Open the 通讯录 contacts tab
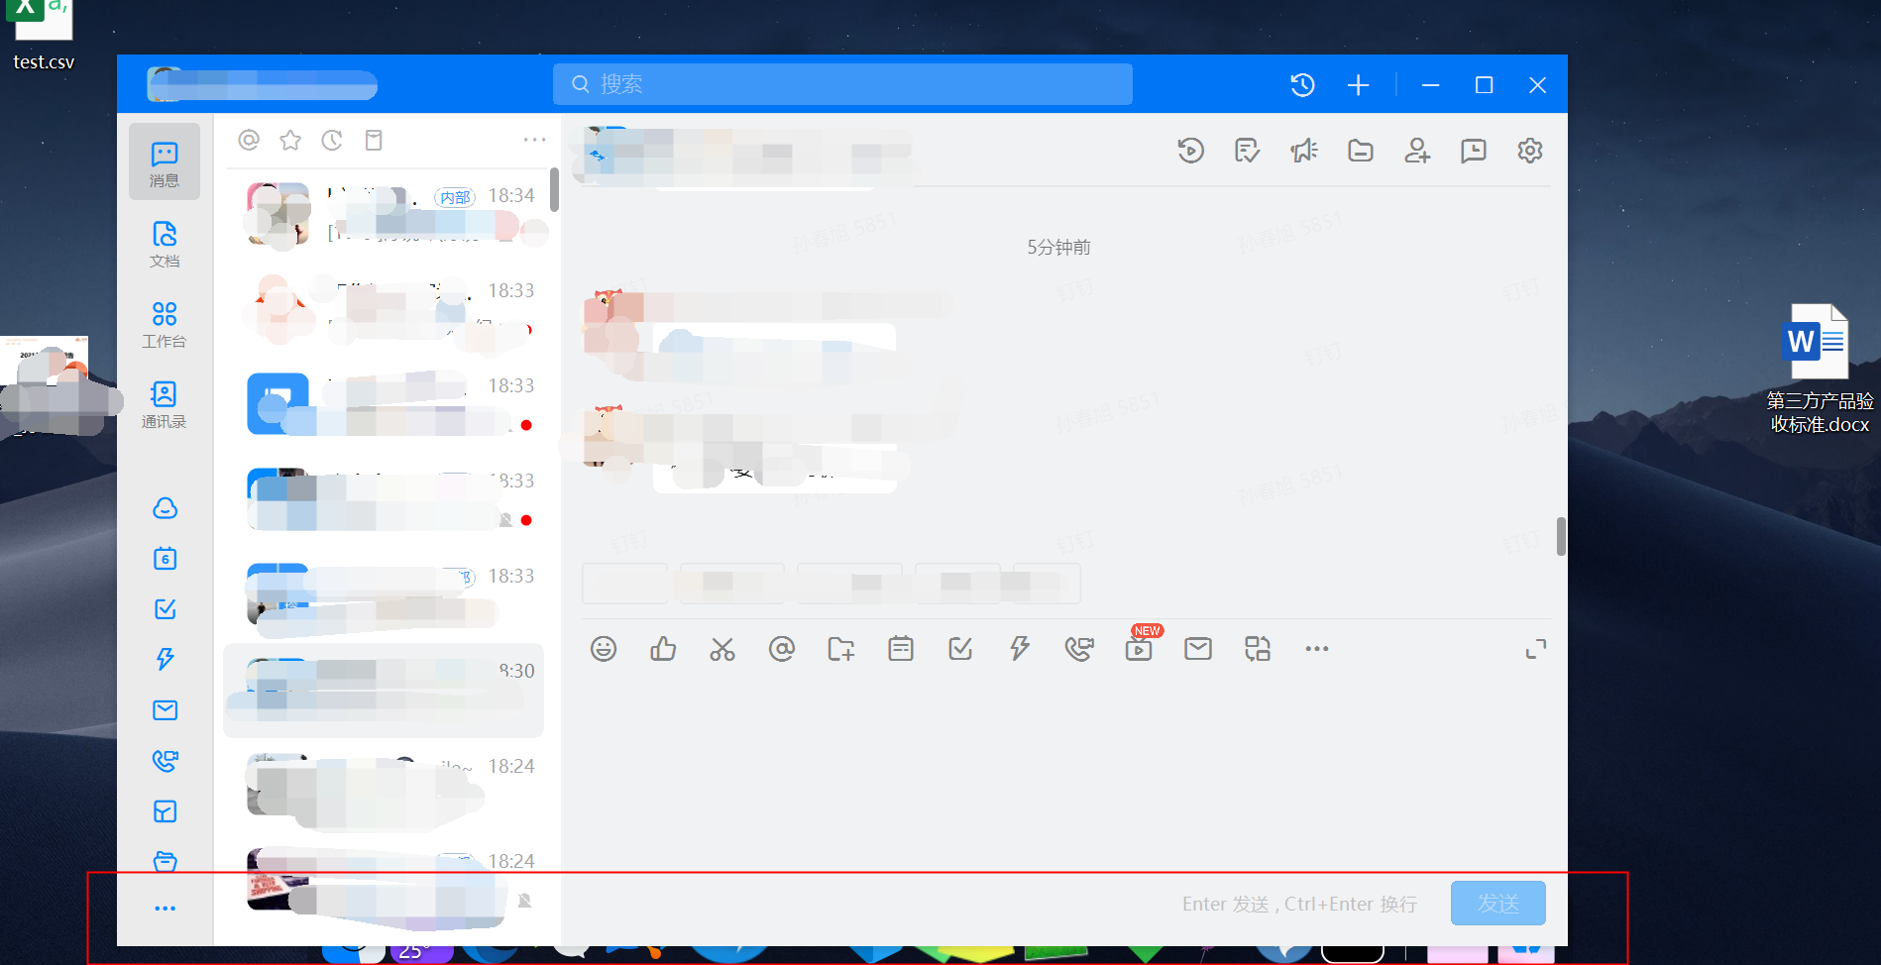The image size is (1881, 965). 165,404
